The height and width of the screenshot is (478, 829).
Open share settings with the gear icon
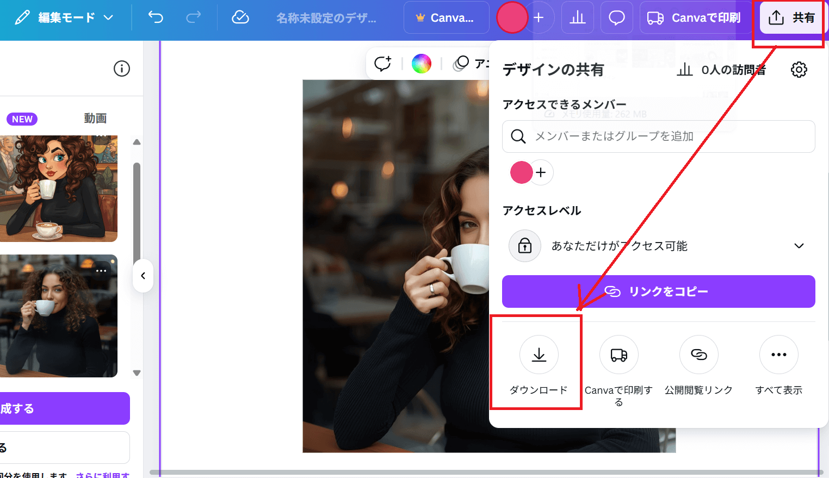point(798,70)
